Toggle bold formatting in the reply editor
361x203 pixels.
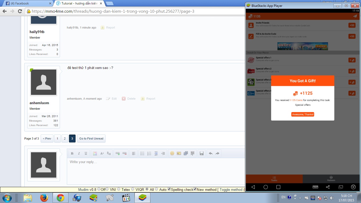click(x=72, y=154)
